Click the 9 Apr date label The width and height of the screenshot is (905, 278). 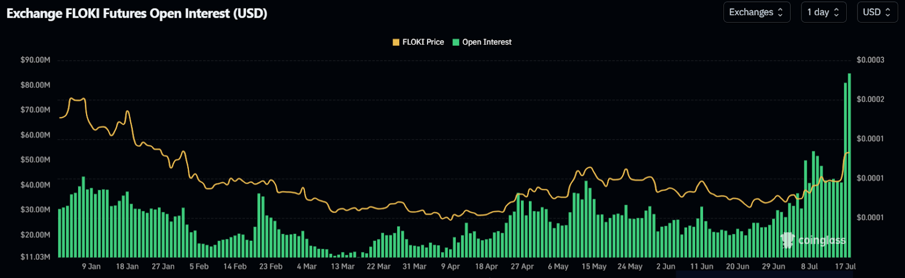(450, 266)
